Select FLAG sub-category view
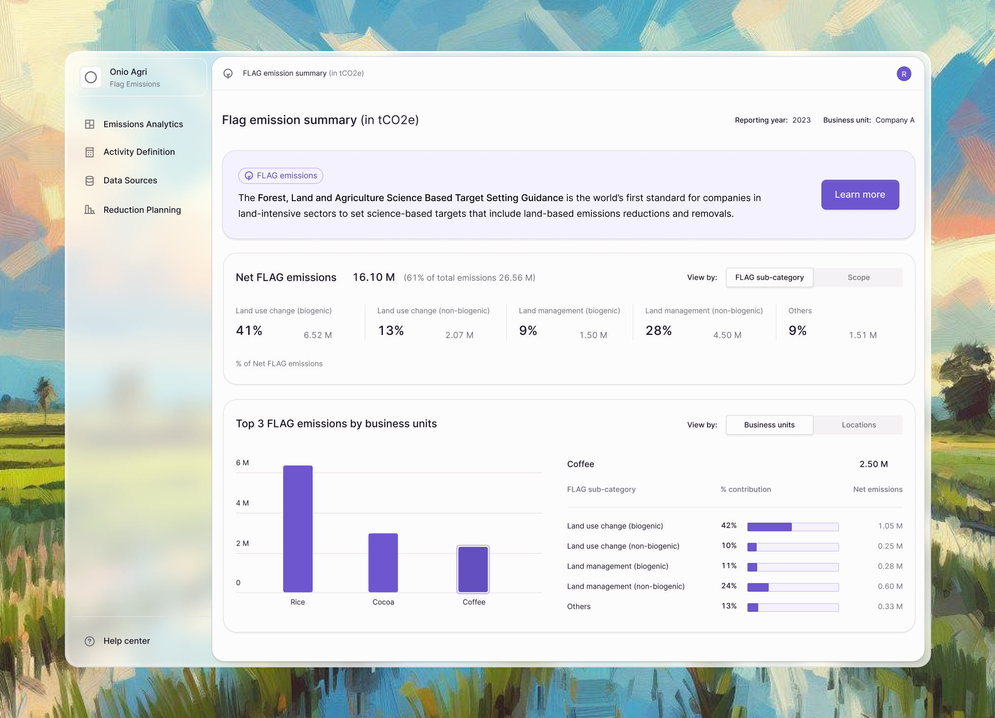This screenshot has height=718, width=995. 769,277
